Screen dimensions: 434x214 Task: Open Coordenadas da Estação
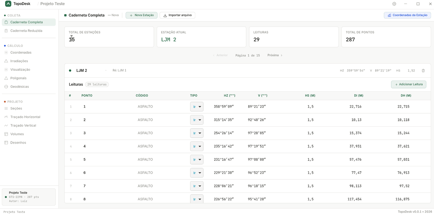pyautogui.click(x=407, y=15)
